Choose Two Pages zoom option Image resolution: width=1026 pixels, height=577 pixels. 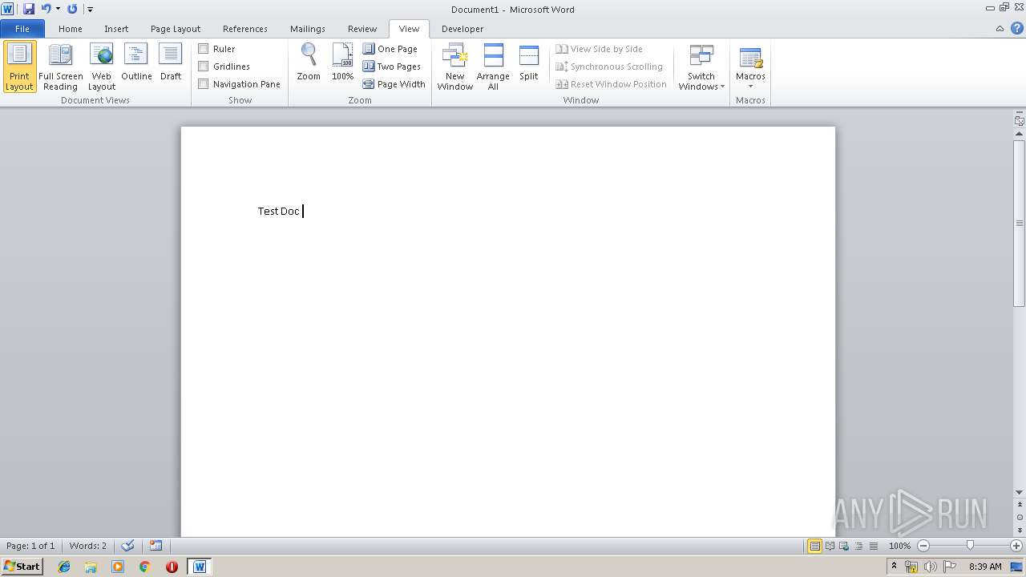click(392, 67)
